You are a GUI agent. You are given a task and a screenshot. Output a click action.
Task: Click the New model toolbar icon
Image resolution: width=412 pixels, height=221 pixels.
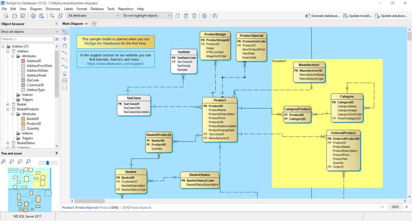pyautogui.click(x=6, y=16)
